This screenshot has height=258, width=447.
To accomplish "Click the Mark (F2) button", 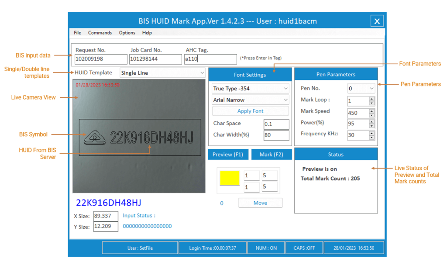I will (272, 155).
